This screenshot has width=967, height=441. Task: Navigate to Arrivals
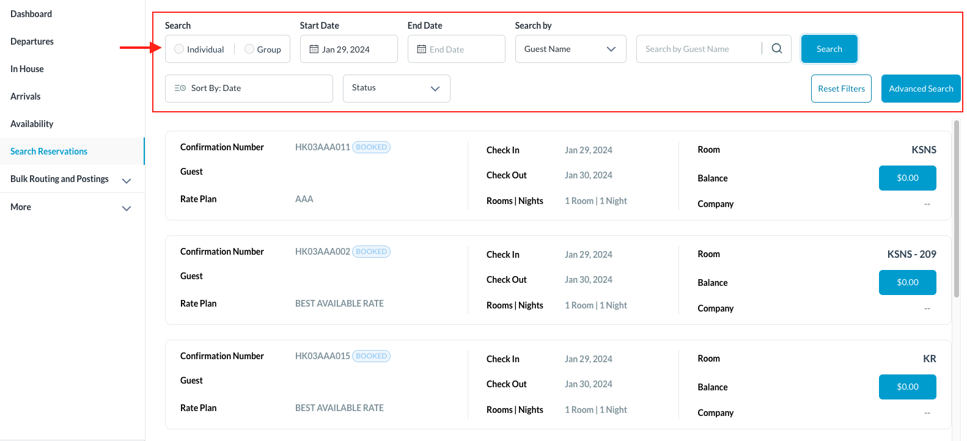click(x=25, y=96)
